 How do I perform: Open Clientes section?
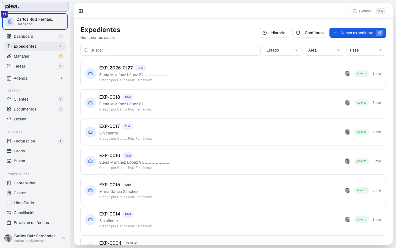click(x=35, y=99)
